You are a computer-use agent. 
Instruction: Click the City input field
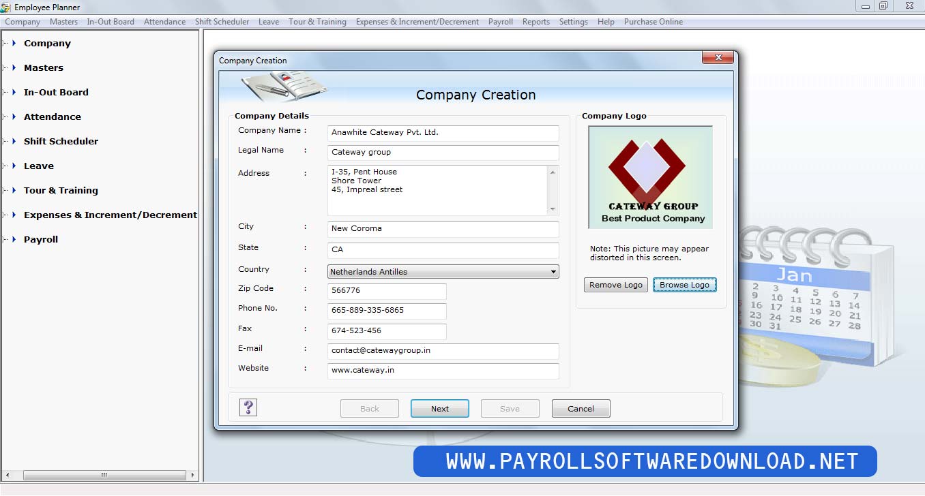click(443, 229)
